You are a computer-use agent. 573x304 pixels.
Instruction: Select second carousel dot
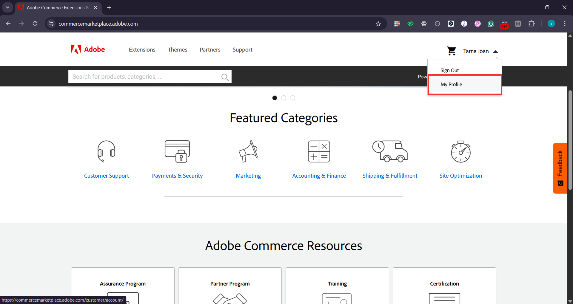pos(284,98)
